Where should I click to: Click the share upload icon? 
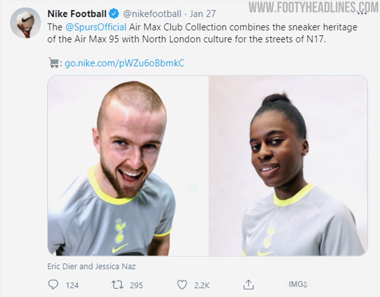point(248,284)
